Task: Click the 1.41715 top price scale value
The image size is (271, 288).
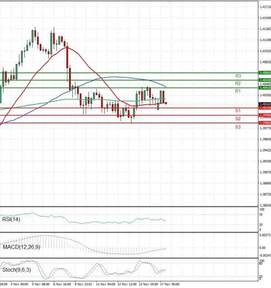Action: coord(265,7)
